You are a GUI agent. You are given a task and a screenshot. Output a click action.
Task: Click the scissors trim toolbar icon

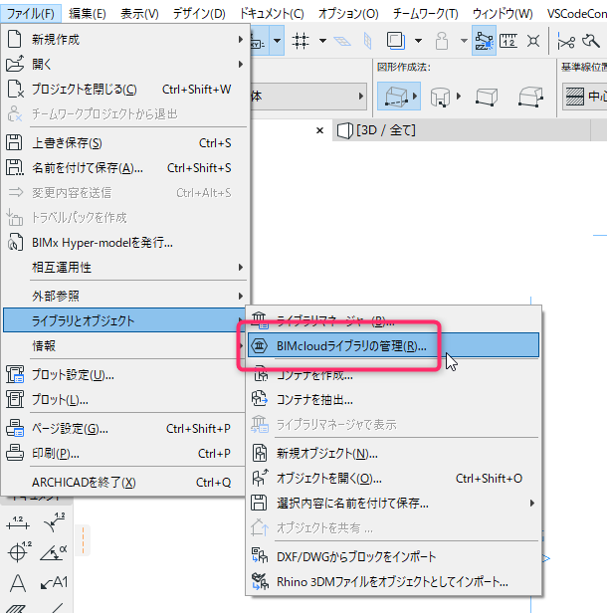click(566, 41)
